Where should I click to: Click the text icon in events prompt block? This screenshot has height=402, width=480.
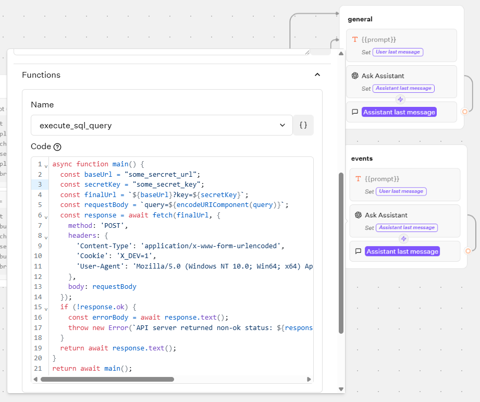pos(358,178)
